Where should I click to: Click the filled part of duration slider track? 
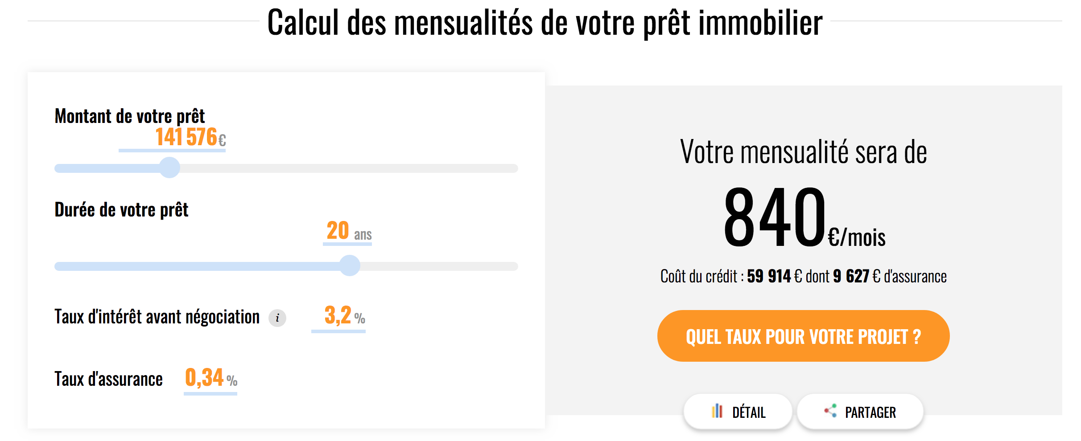[197, 266]
